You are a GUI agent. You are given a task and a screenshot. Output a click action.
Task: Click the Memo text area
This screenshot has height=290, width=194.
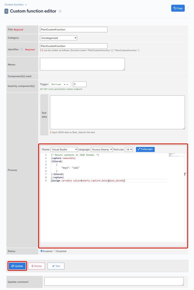(x=82, y=64)
